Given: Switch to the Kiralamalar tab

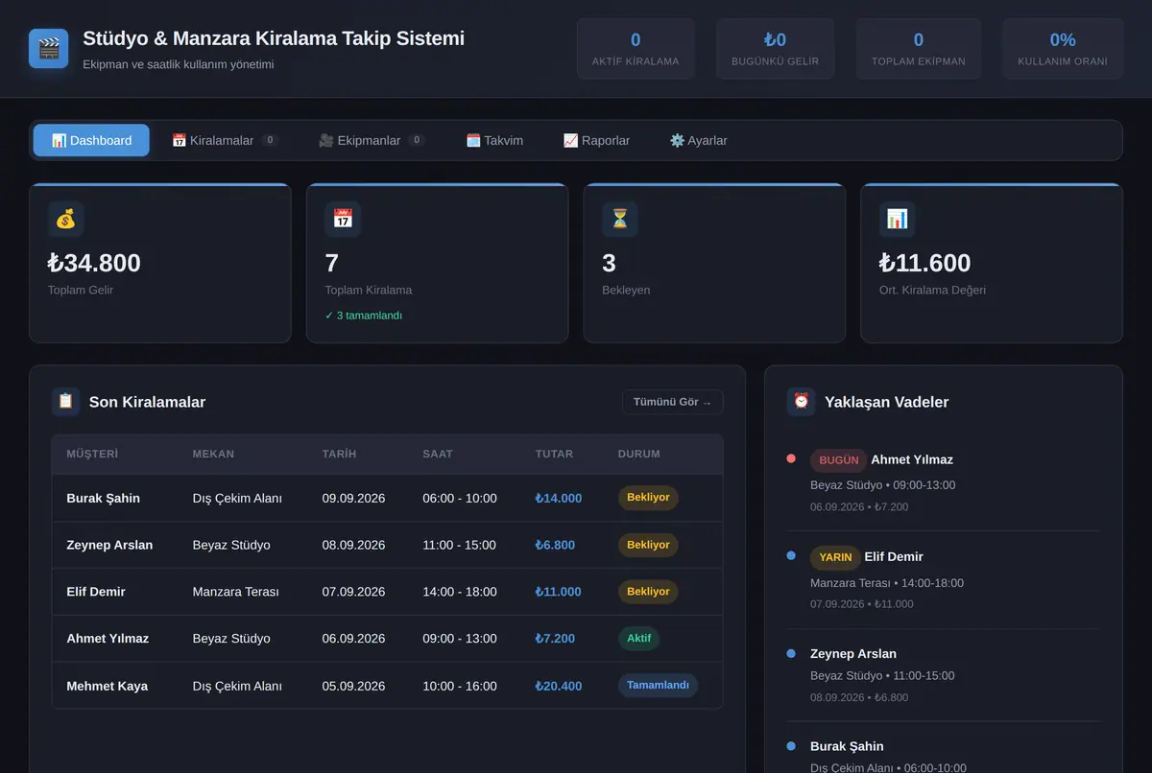Looking at the screenshot, I should 225,140.
